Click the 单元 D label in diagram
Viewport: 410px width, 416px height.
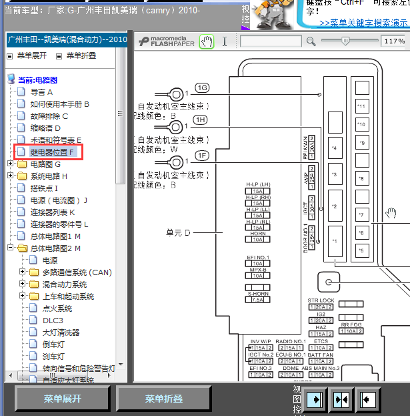(178, 232)
